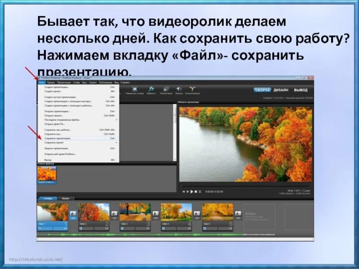Viewport: 359px width, 269px height.
Task: Open the Файл menu in the menu bar
Action: pyautogui.click(x=42, y=82)
